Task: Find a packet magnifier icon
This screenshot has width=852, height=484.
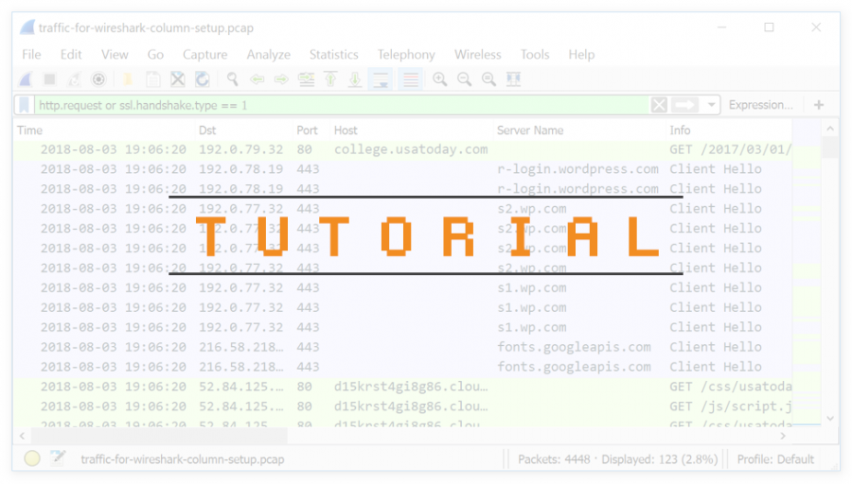Action: click(232, 79)
